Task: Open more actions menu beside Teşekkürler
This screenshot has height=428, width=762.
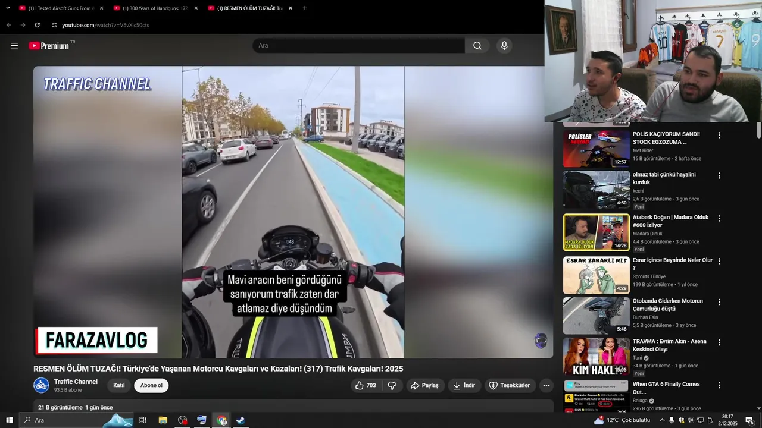Action: 546,385
